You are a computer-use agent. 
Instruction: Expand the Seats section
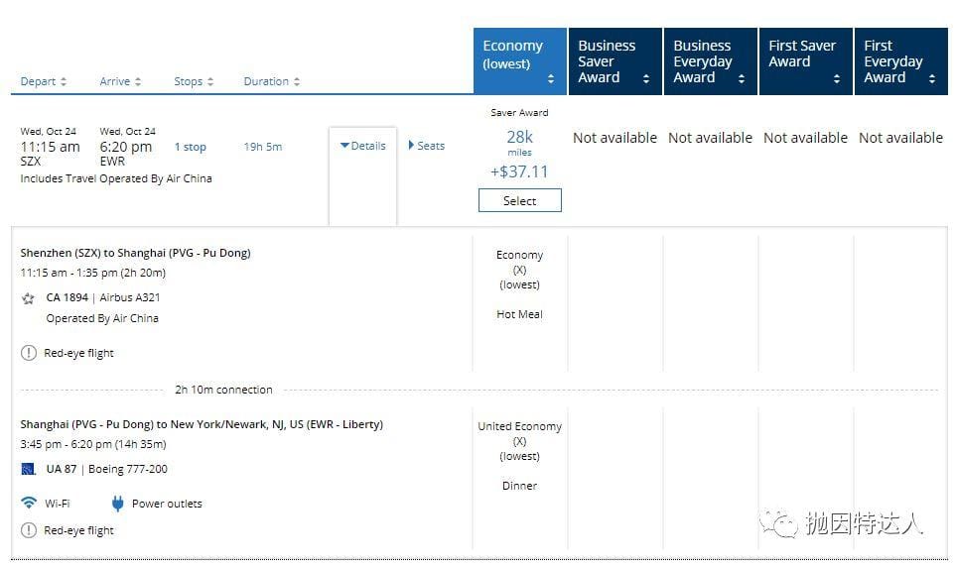pos(426,146)
